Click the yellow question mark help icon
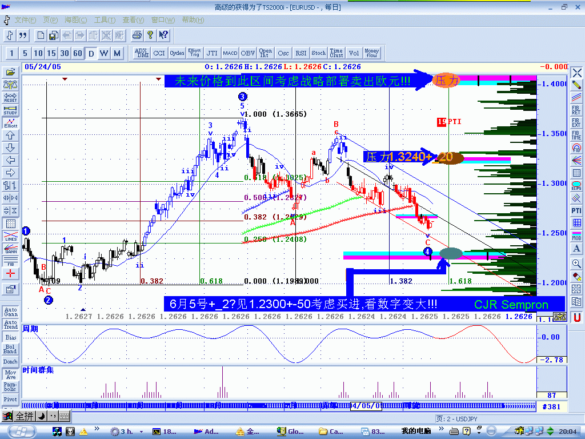 click(x=150, y=35)
